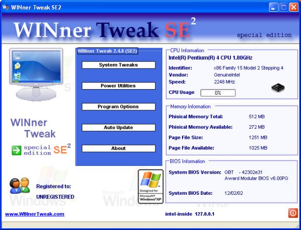Viewport: 301px width, 230px height.
Task: Click the Designed for Windows XP logo
Action: click(150, 186)
